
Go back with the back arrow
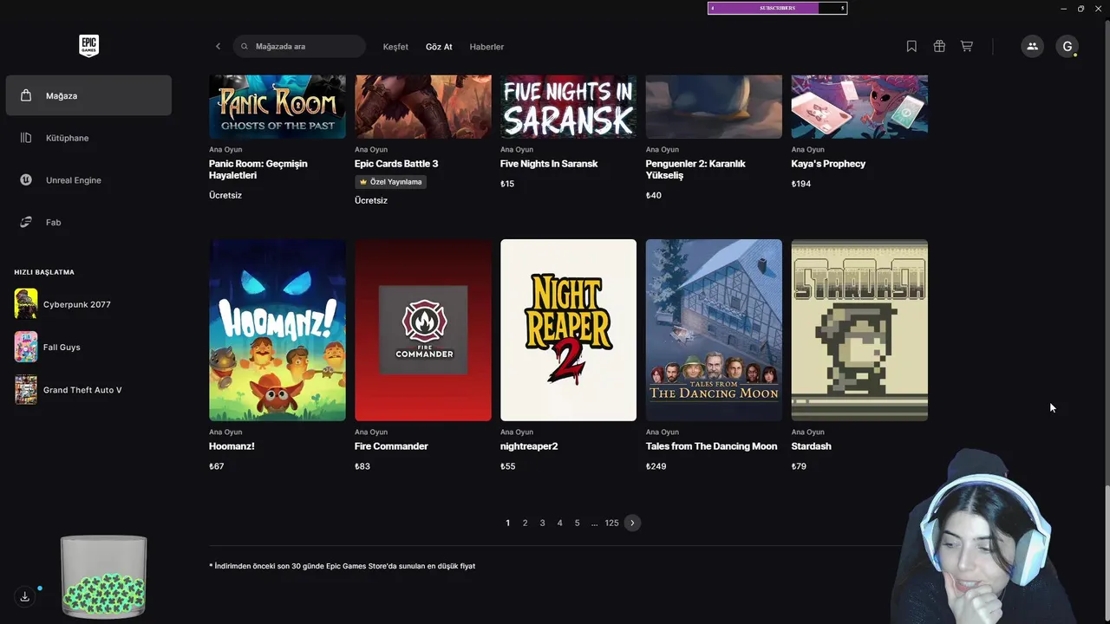(x=218, y=47)
